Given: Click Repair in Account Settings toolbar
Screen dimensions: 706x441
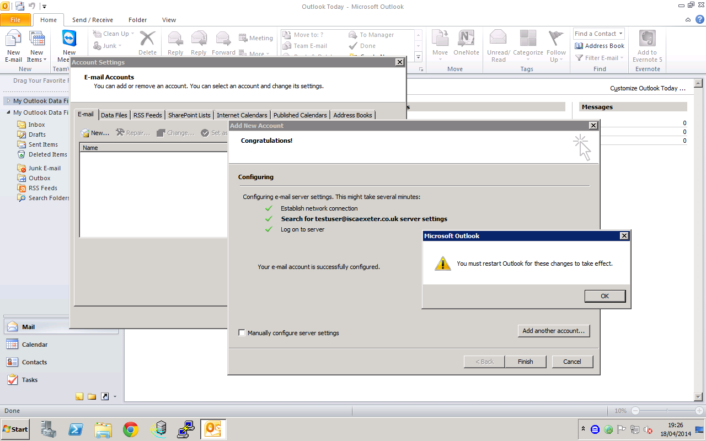Looking at the screenshot, I should tap(133, 133).
